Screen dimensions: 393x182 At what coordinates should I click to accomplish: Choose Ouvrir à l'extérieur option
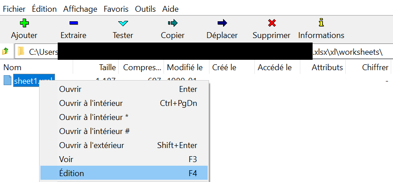pyautogui.click(x=124, y=145)
